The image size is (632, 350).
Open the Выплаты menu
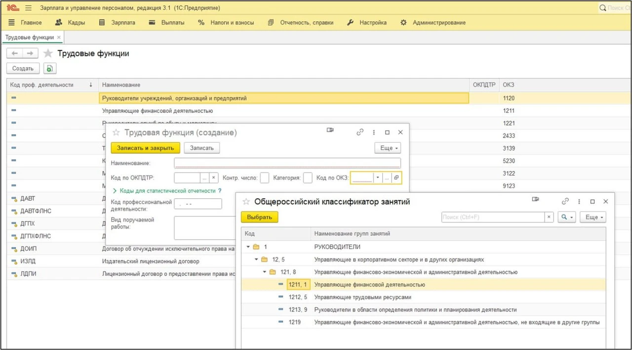[166, 23]
